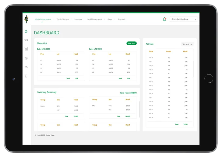This screenshot has height=157, width=222.
Task: Expand the Centerfire Feedyard dropdown
Action: 184,19
